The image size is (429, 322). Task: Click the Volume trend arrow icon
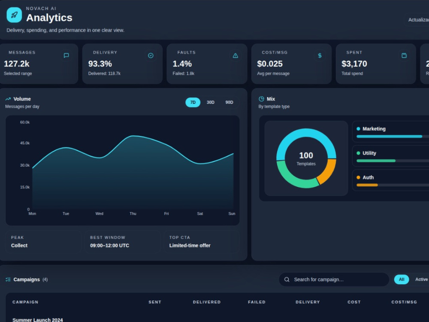point(8,99)
